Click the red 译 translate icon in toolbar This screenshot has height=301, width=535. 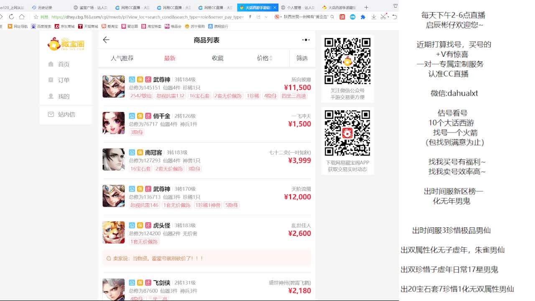point(342,17)
